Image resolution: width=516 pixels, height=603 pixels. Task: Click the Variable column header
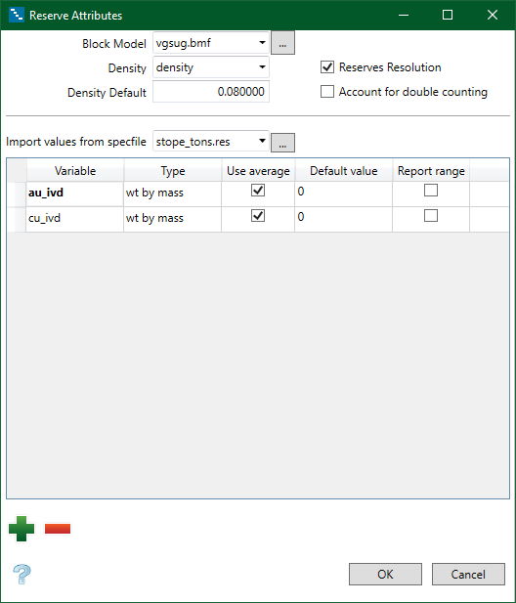point(75,171)
